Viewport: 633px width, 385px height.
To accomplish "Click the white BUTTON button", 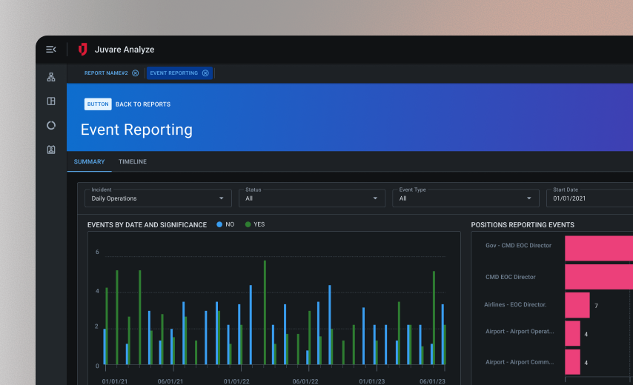I will pyautogui.click(x=98, y=104).
